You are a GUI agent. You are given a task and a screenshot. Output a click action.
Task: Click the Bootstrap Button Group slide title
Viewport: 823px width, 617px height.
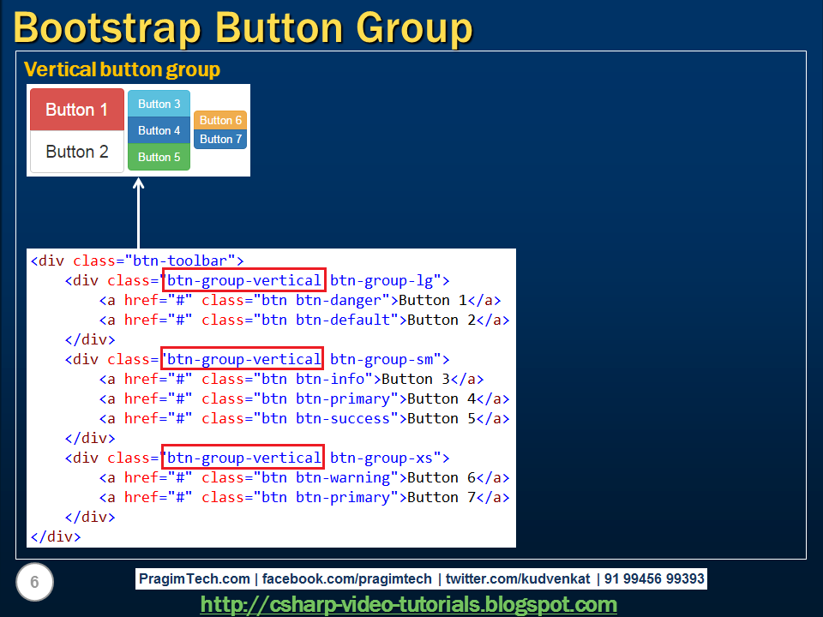243,27
